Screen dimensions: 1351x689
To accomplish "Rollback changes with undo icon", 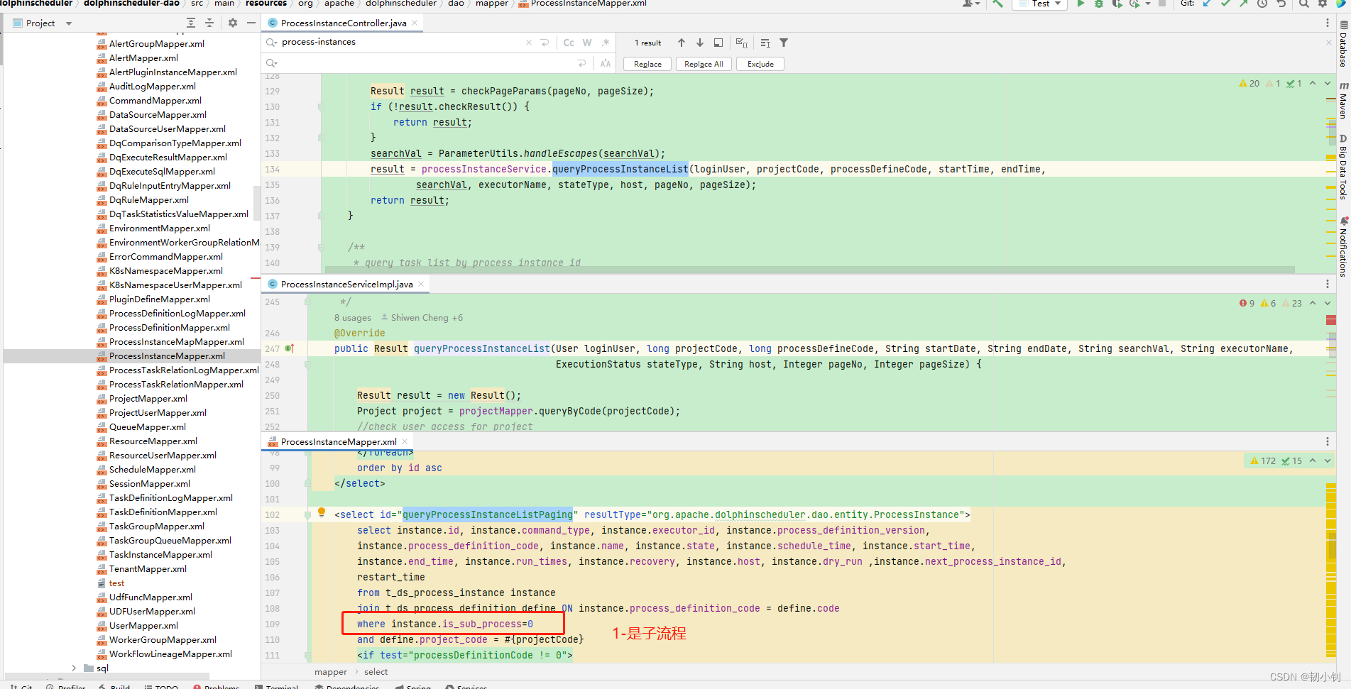I will pyautogui.click(x=1281, y=4).
